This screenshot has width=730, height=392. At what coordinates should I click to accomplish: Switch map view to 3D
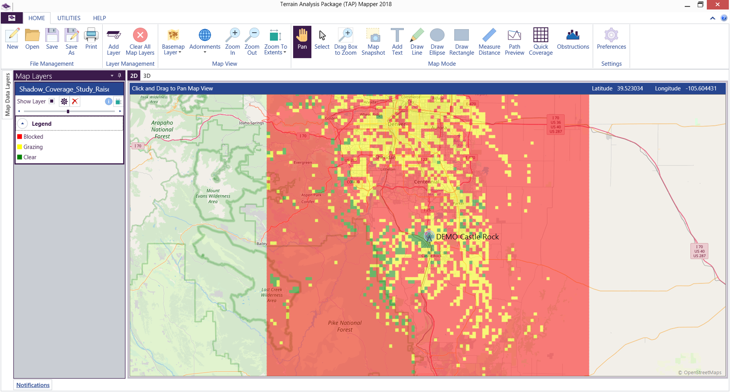[147, 76]
